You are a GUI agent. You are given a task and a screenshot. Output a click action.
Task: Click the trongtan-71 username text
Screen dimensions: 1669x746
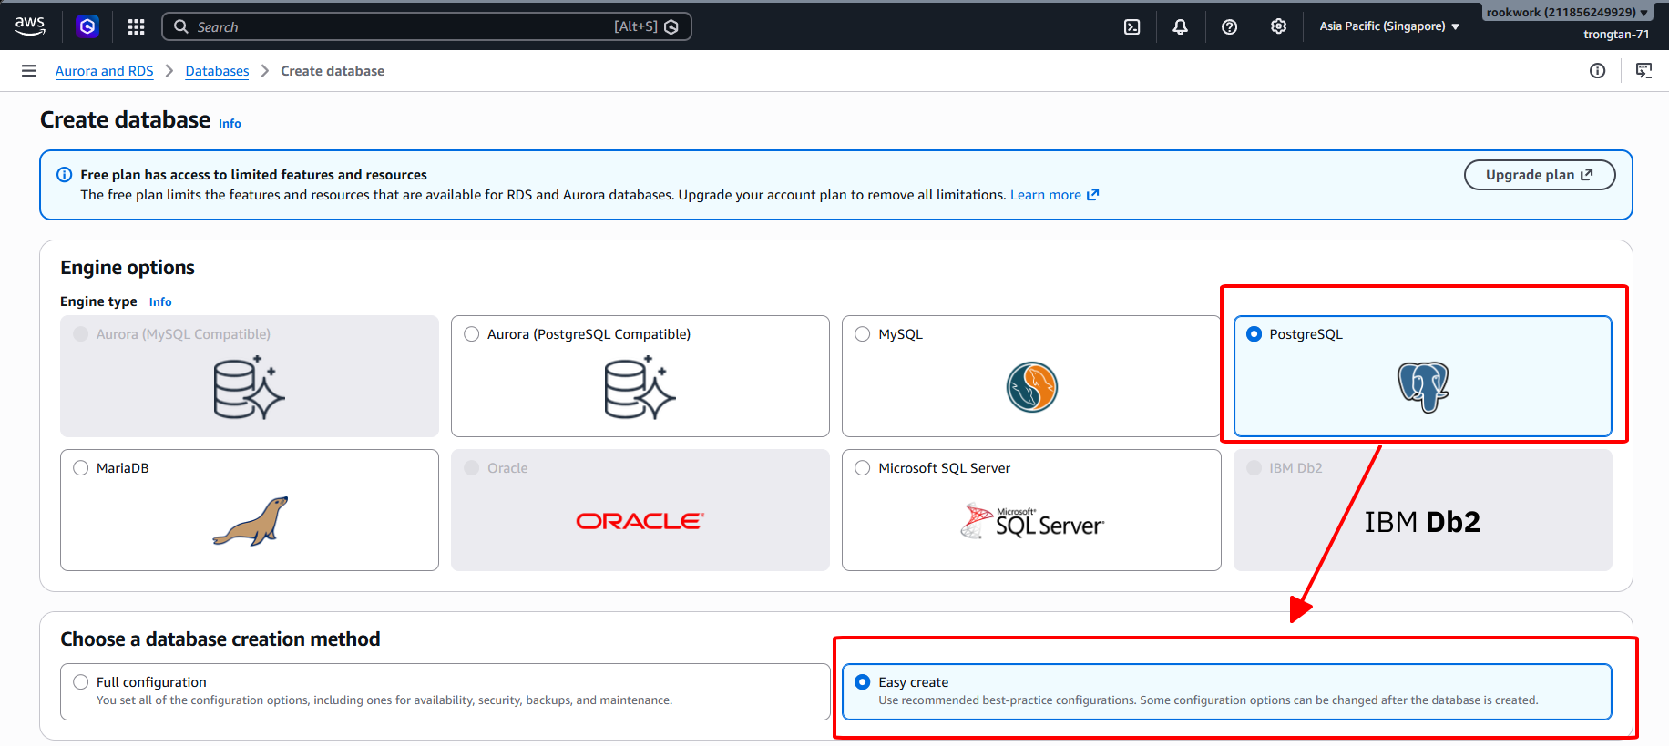[1616, 35]
